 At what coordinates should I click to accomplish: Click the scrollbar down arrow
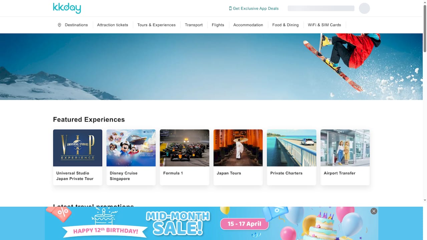(x=425, y=200)
